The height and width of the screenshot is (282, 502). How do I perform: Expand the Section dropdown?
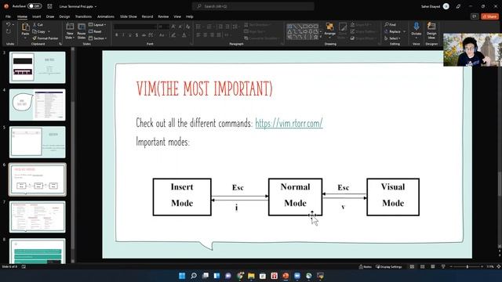97,38
